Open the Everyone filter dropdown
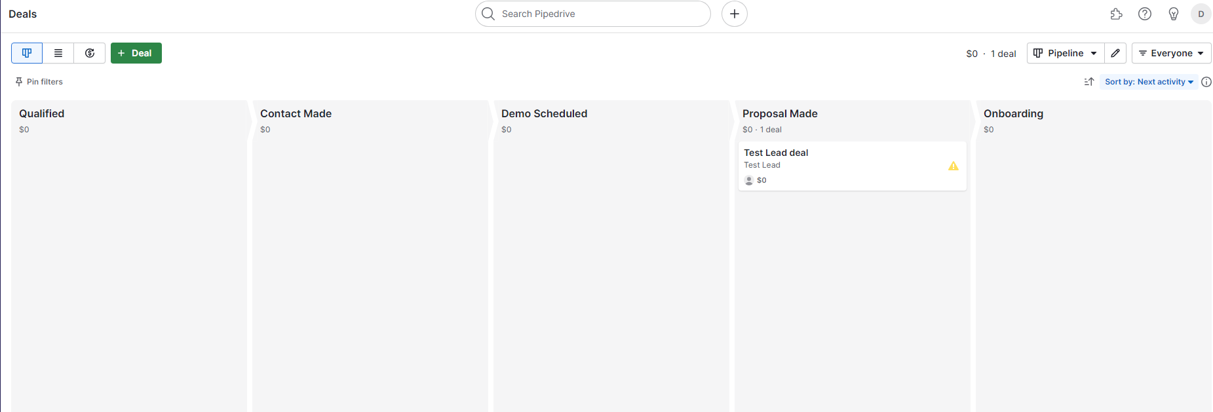1213x412 pixels. [1171, 53]
